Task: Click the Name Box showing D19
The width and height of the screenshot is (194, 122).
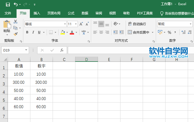Action: 15,50
